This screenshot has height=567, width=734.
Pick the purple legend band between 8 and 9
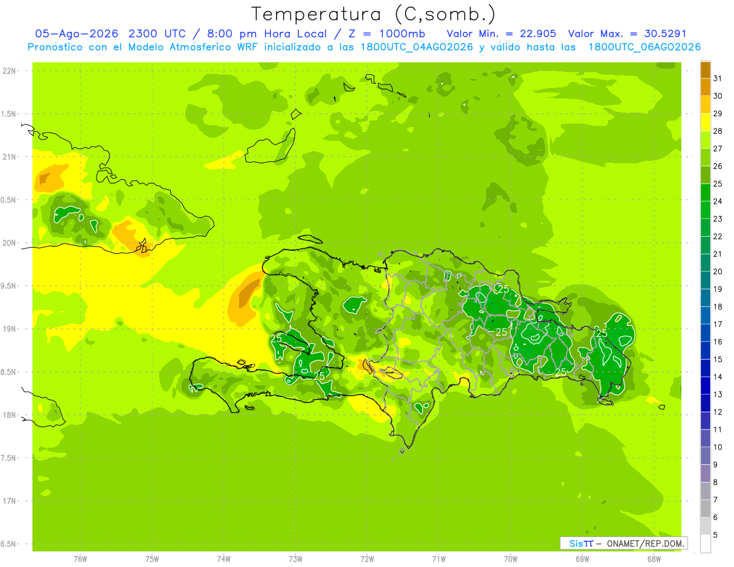pos(705,473)
